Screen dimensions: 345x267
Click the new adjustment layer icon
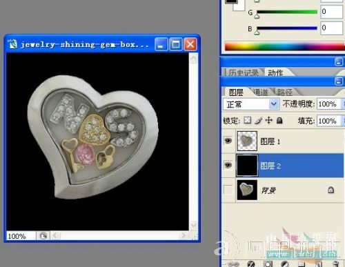285,264
